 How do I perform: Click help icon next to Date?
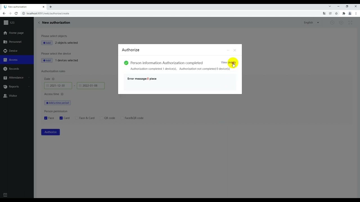(53, 79)
